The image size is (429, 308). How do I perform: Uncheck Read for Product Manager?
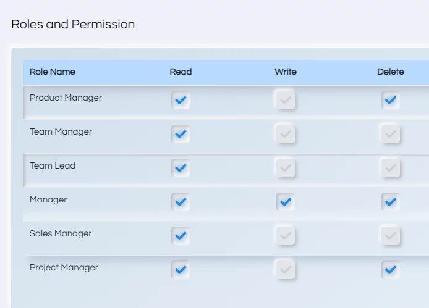[x=181, y=100]
